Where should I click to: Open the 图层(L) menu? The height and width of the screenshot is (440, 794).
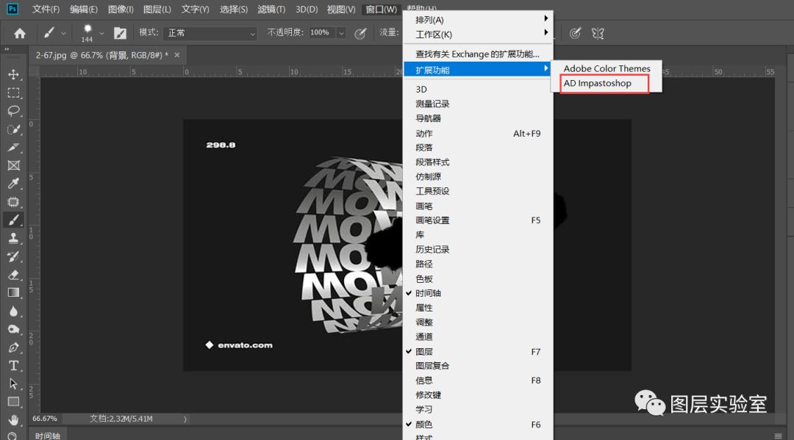point(157,9)
